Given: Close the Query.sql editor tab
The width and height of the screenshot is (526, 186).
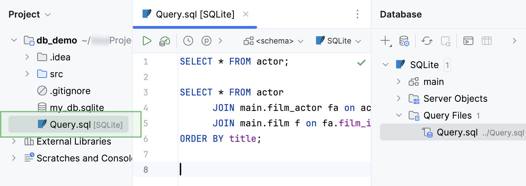Looking at the screenshot, I should (246, 14).
